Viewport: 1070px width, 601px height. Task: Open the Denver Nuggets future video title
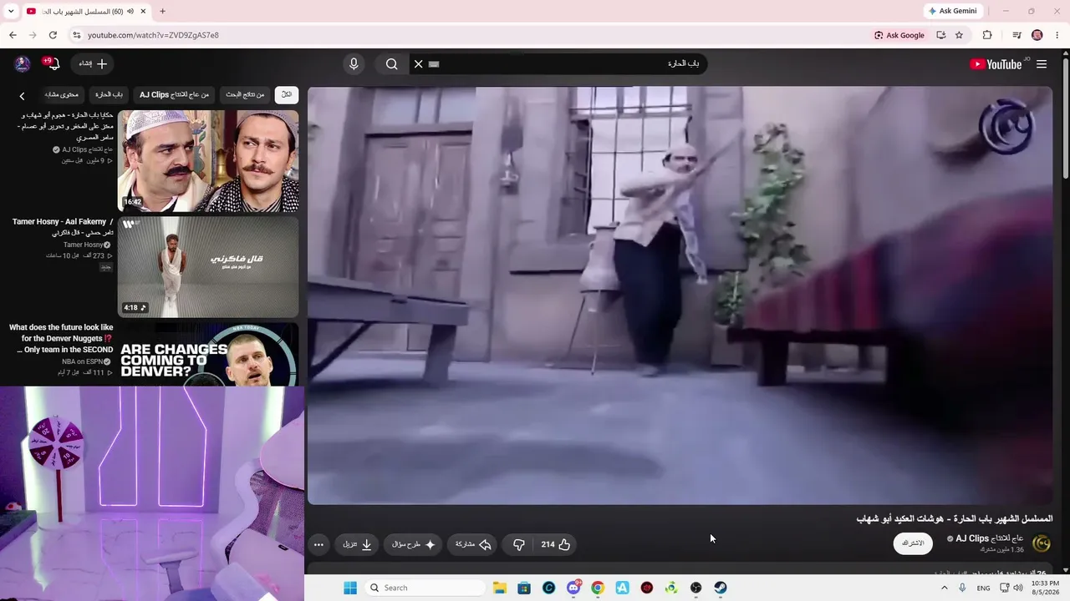pos(61,339)
